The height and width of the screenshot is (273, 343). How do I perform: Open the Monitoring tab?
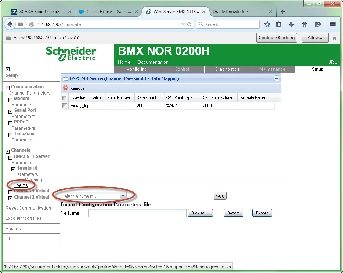pyautogui.click(x=137, y=69)
